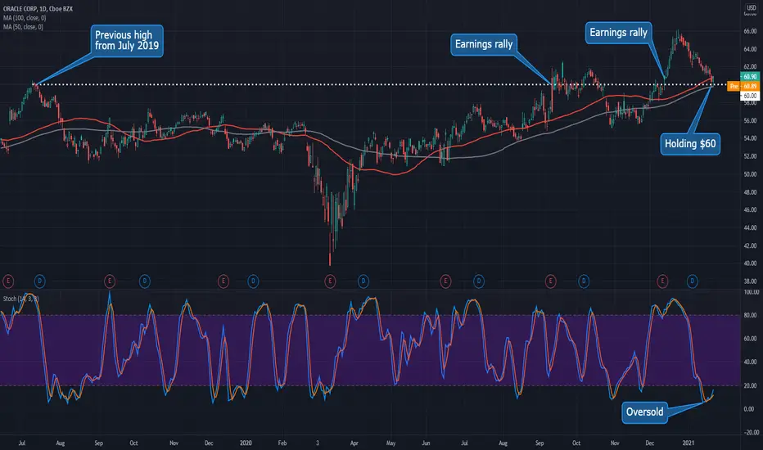The image size is (763, 450).
Task: Click the green 60.90 last price label
Action: click(x=750, y=76)
